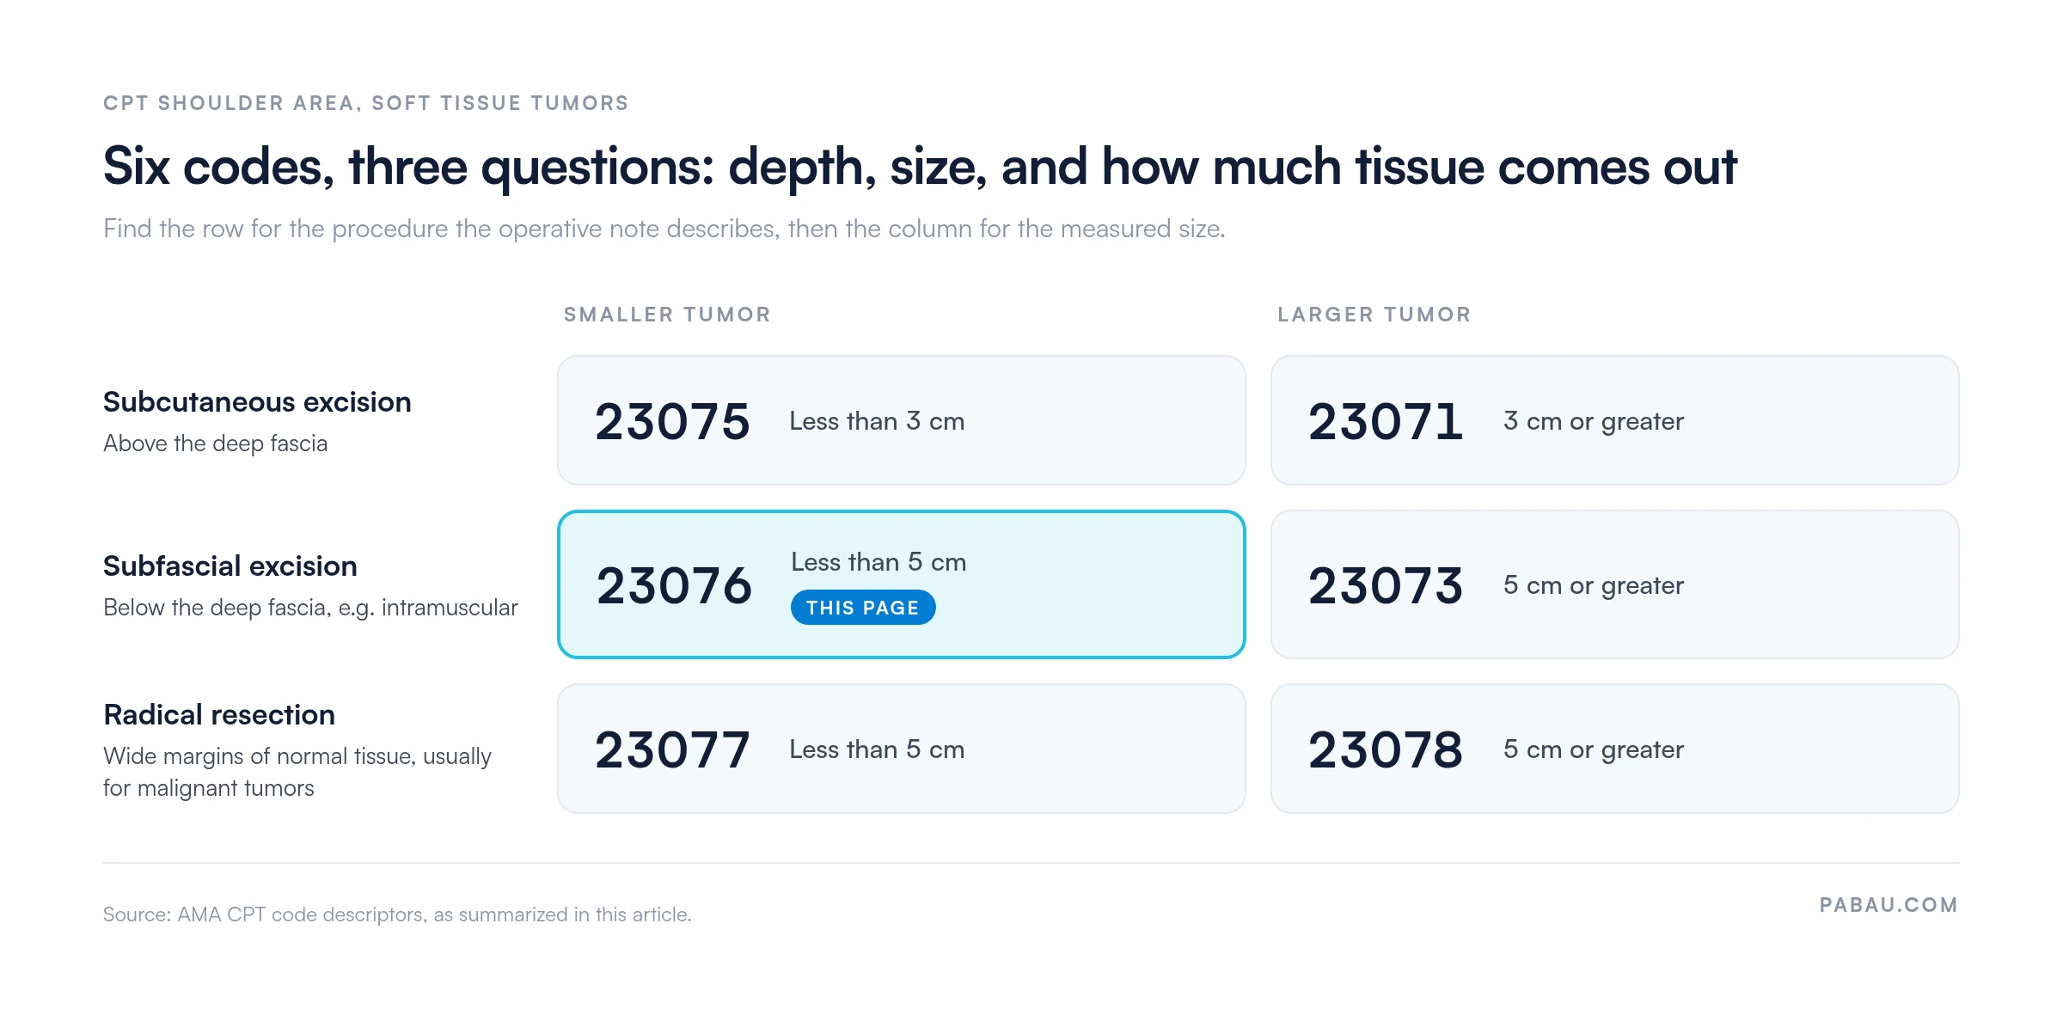Click the CPT SHOULDER AREA category label
The width and height of the screenshot is (2063, 1009).
click(366, 103)
